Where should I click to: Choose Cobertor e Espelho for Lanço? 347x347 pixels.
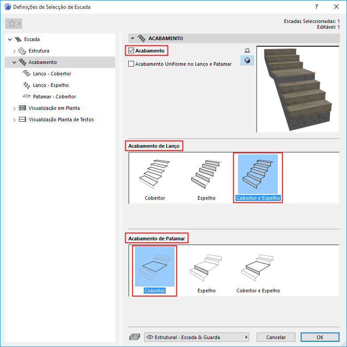pos(258,178)
